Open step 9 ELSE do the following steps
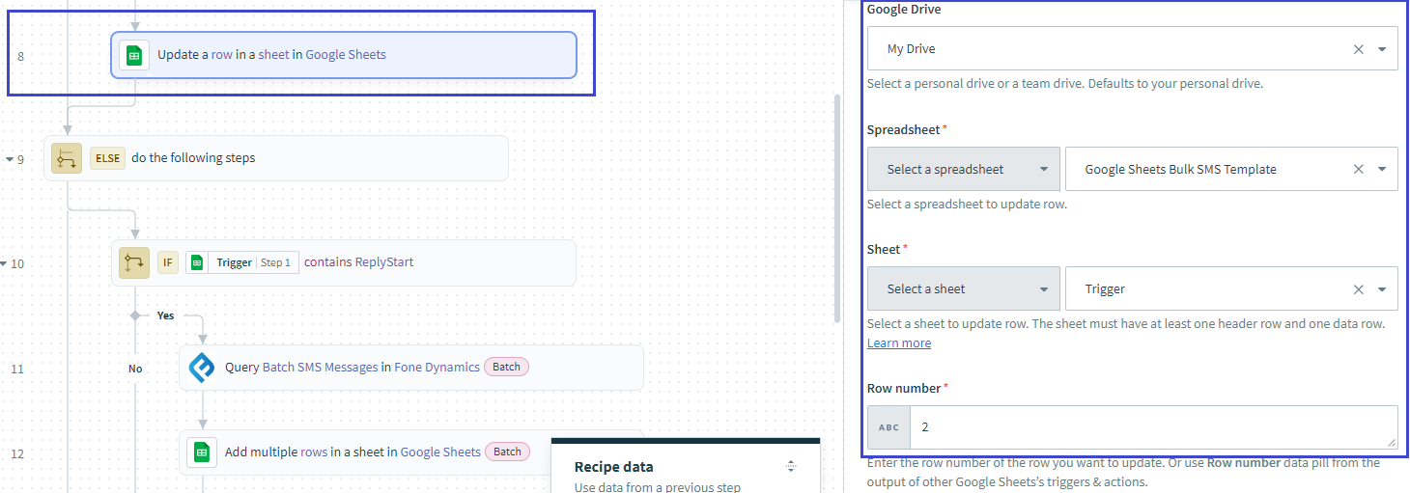 tap(276, 158)
